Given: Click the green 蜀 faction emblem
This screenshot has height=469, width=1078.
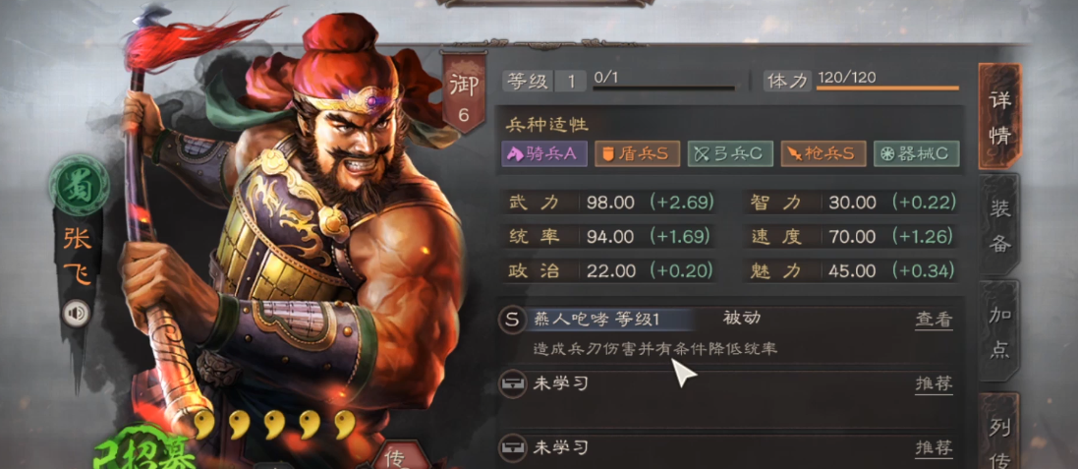Looking at the screenshot, I should point(79,184).
